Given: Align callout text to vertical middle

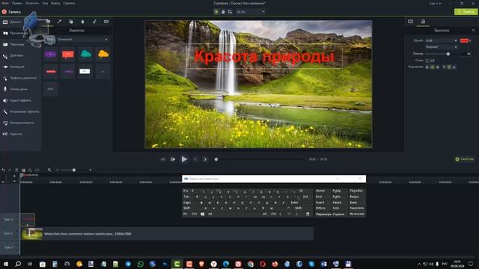Looking at the screenshot, I should pos(449,67).
